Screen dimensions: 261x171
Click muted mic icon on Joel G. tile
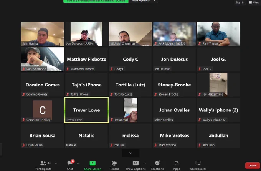tap(200, 69)
